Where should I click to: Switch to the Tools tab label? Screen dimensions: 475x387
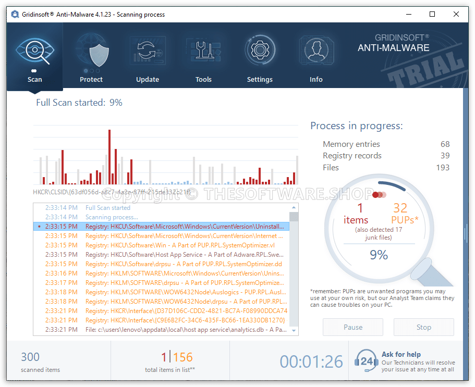[x=203, y=80]
